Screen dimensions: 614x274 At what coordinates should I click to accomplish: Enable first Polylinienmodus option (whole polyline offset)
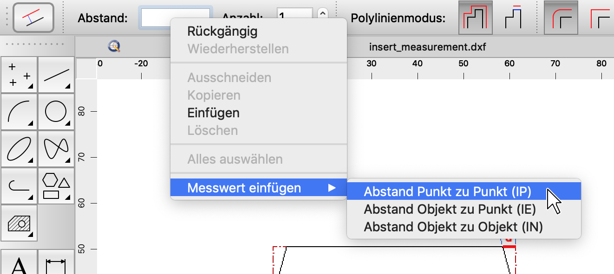point(475,18)
